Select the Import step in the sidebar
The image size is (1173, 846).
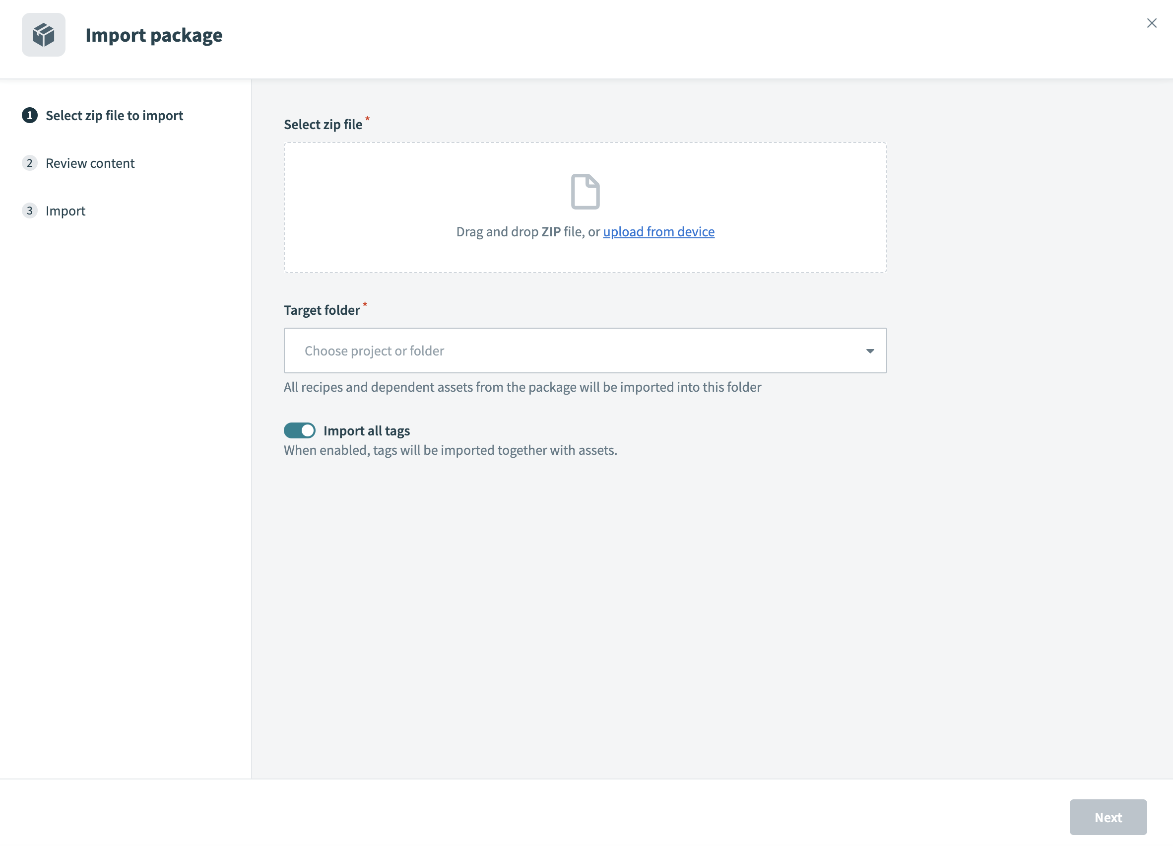point(65,210)
